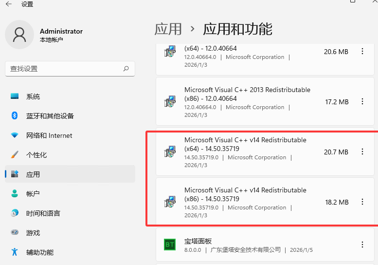The width and height of the screenshot is (378, 265).
Task: Click the clock globe icon for 时间和语言
Action: (15, 213)
